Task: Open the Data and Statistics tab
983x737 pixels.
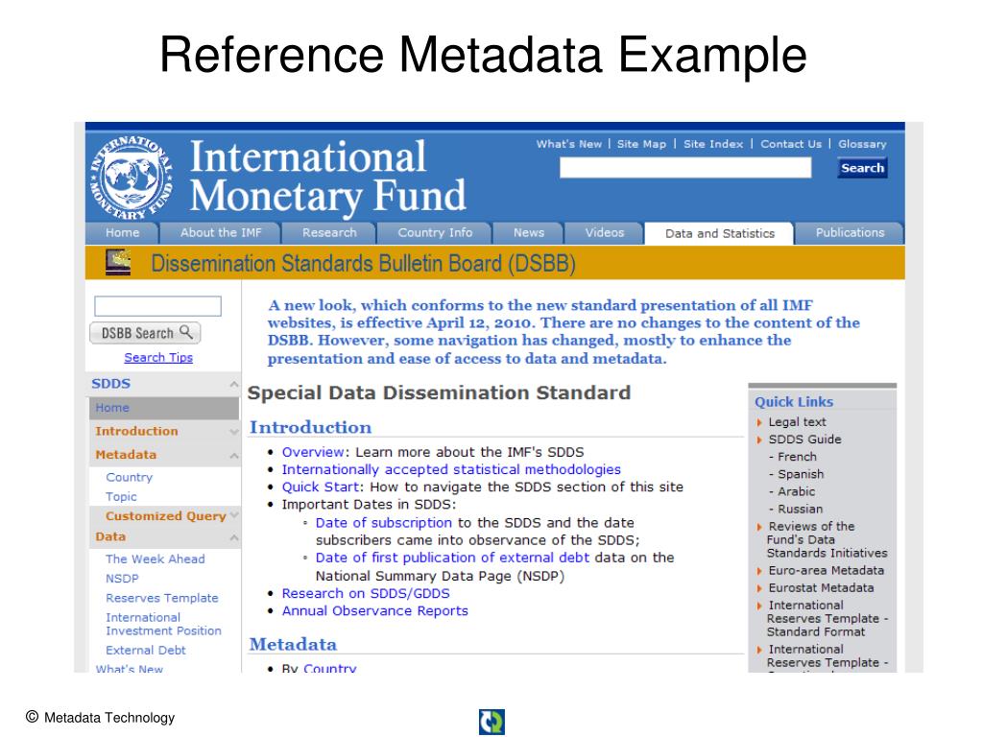Action: (x=719, y=233)
